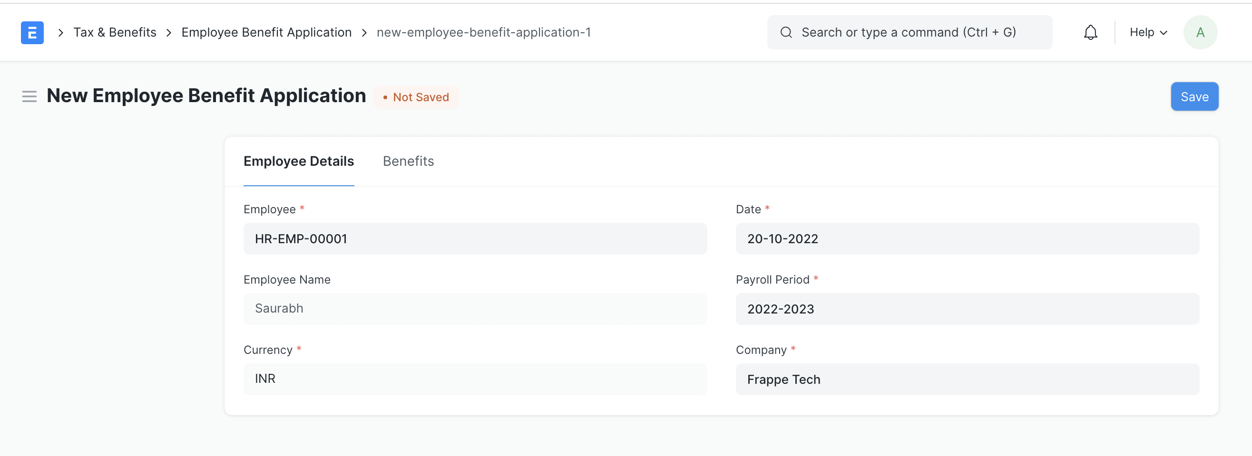Select the Employee Details tab

298,161
